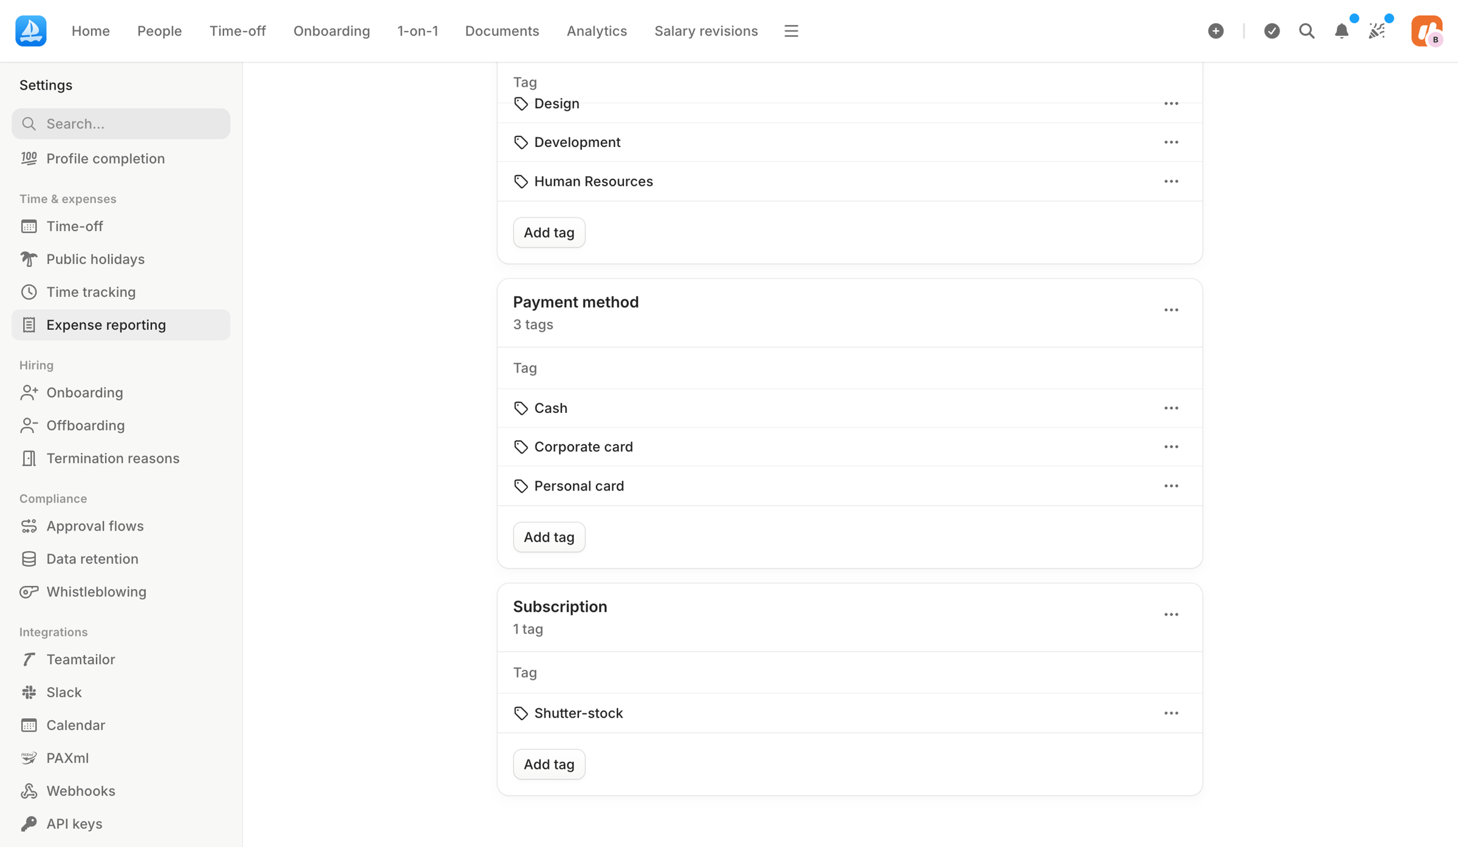Add a tag to Payment method

coord(549,537)
